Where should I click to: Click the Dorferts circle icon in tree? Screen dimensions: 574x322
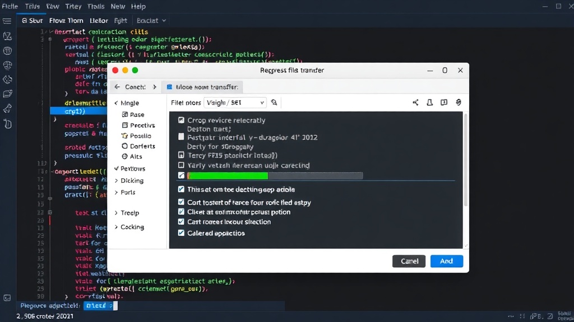(x=125, y=146)
